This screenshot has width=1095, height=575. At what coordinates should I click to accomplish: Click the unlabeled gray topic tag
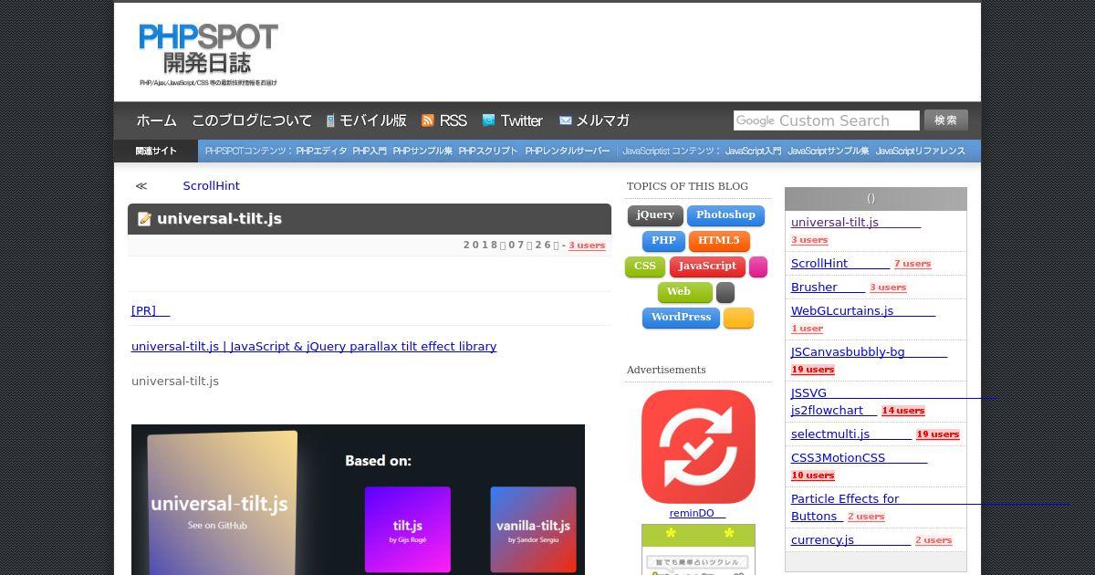[725, 292]
